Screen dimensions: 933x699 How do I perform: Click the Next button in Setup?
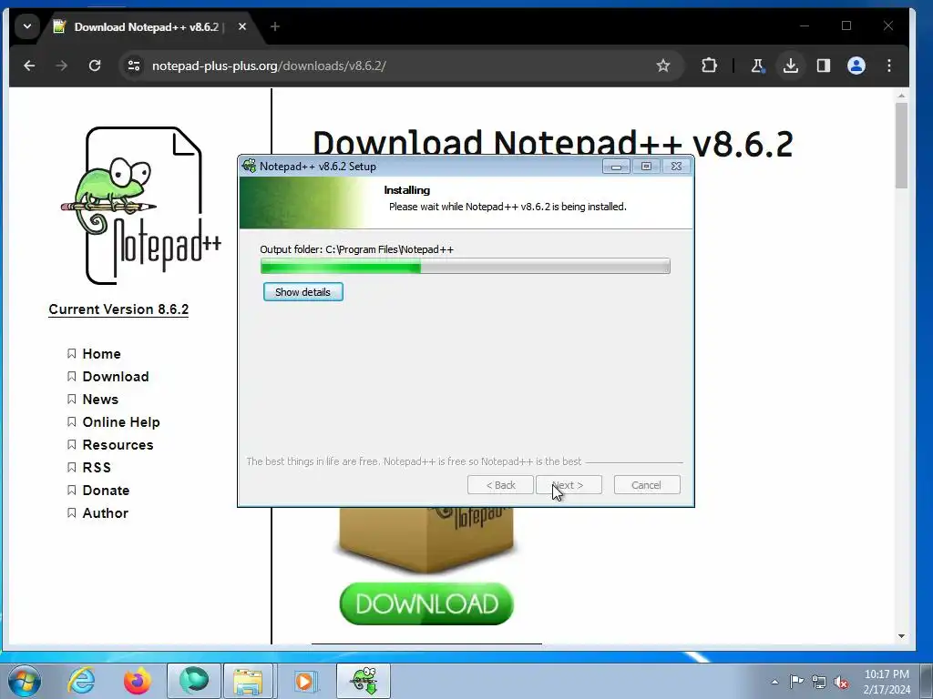[x=569, y=485]
